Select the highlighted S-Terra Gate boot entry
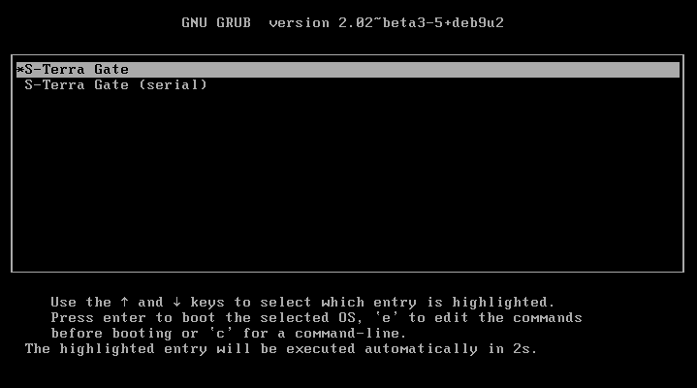Screen dimensions: 697x388 [348, 70]
